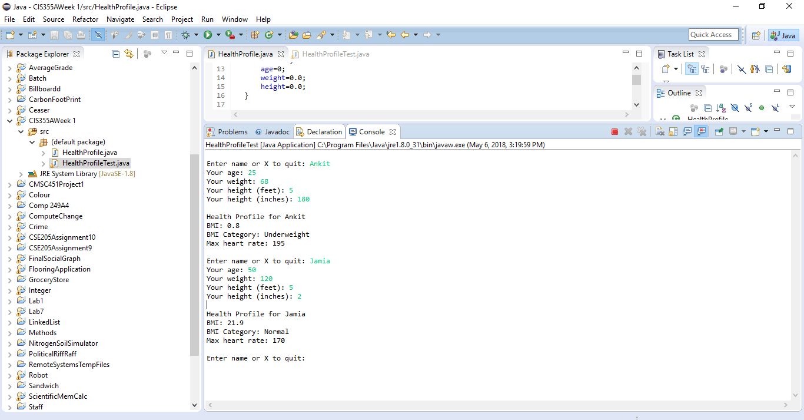
Task: Toggle Show Console on Standard Out change
Action: pyautogui.click(x=687, y=131)
